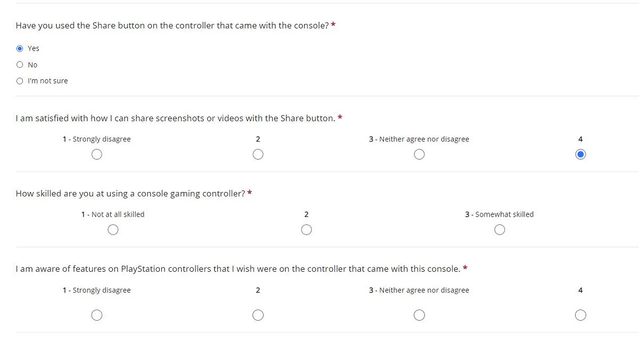Click the 'Have you used the Share button' question text
Viewport: 639px width, 359px height.
172,26
